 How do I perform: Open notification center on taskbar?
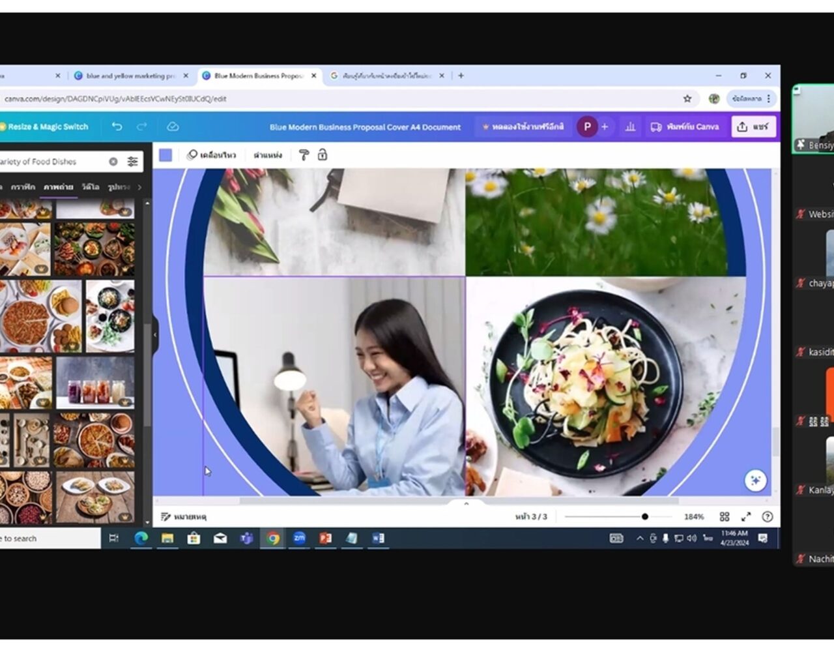[x=762, y=539]
